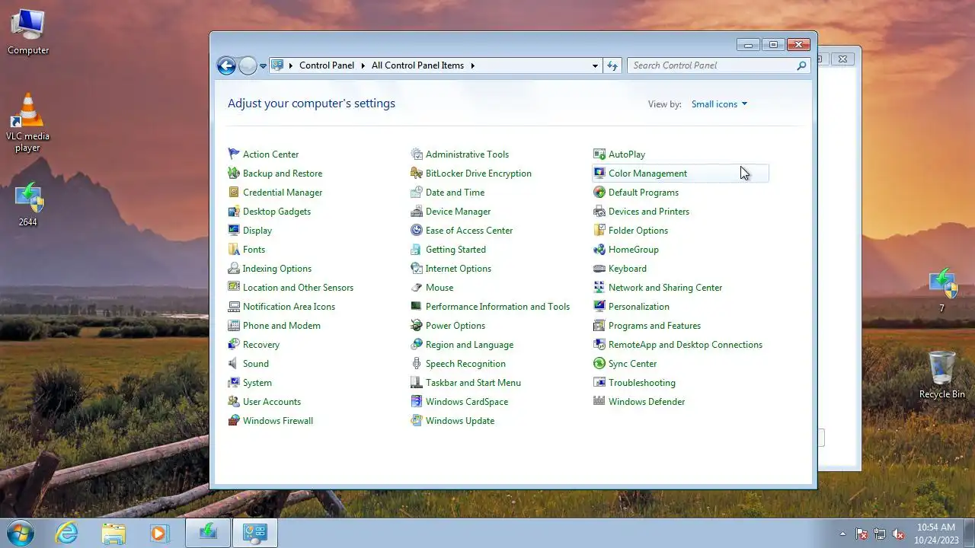Image resolution: width=975 pixels, height=548 pixels.
Task: Open User Accounts
Action: click(271, 401)
